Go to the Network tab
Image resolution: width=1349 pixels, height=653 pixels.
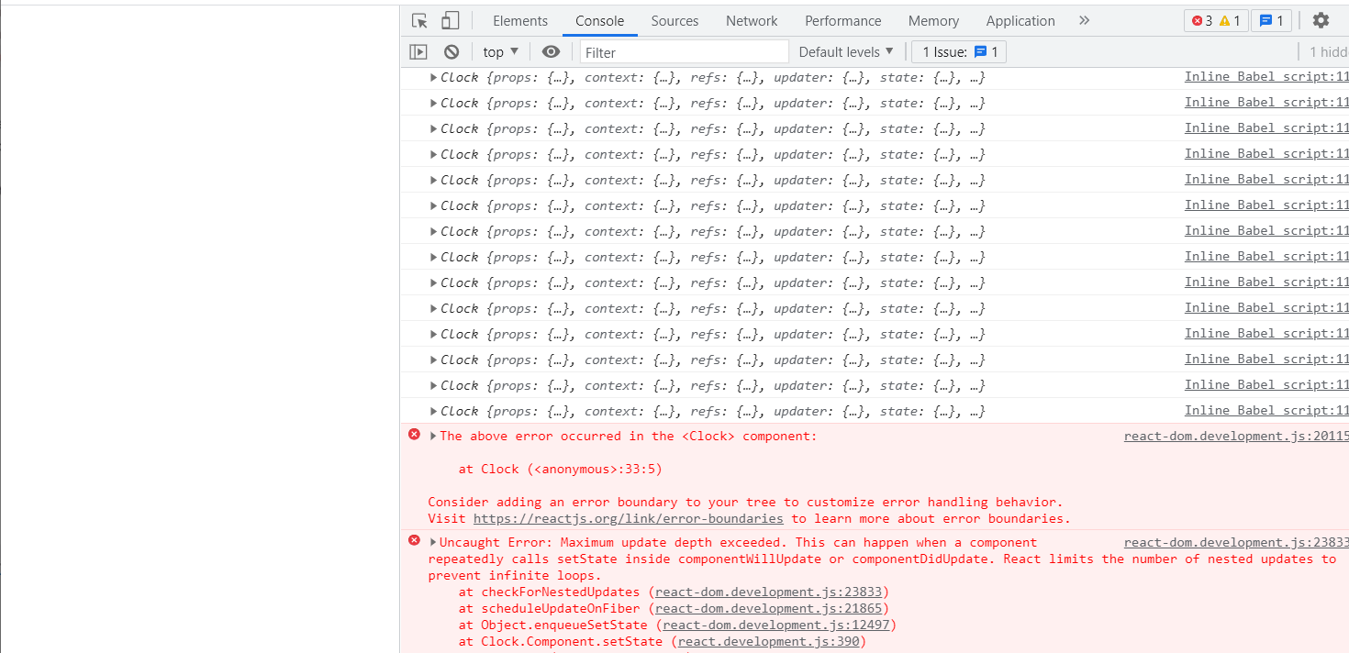coord(752,20)
